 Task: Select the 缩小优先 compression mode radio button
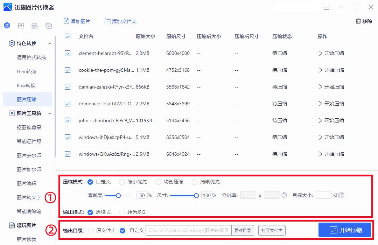tap(122, 182)
